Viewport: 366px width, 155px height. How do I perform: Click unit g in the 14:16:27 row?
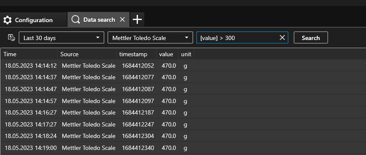tap(185, 113)
